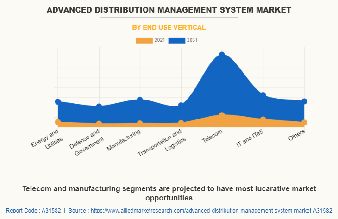
Task: Select the 2031 Others data point
Action: (304, 101)
